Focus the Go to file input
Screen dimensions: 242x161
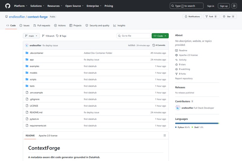(134, 36)
